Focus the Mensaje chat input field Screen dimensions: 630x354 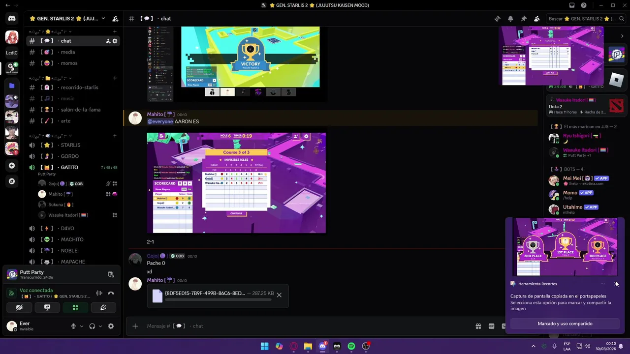point(305,326)
